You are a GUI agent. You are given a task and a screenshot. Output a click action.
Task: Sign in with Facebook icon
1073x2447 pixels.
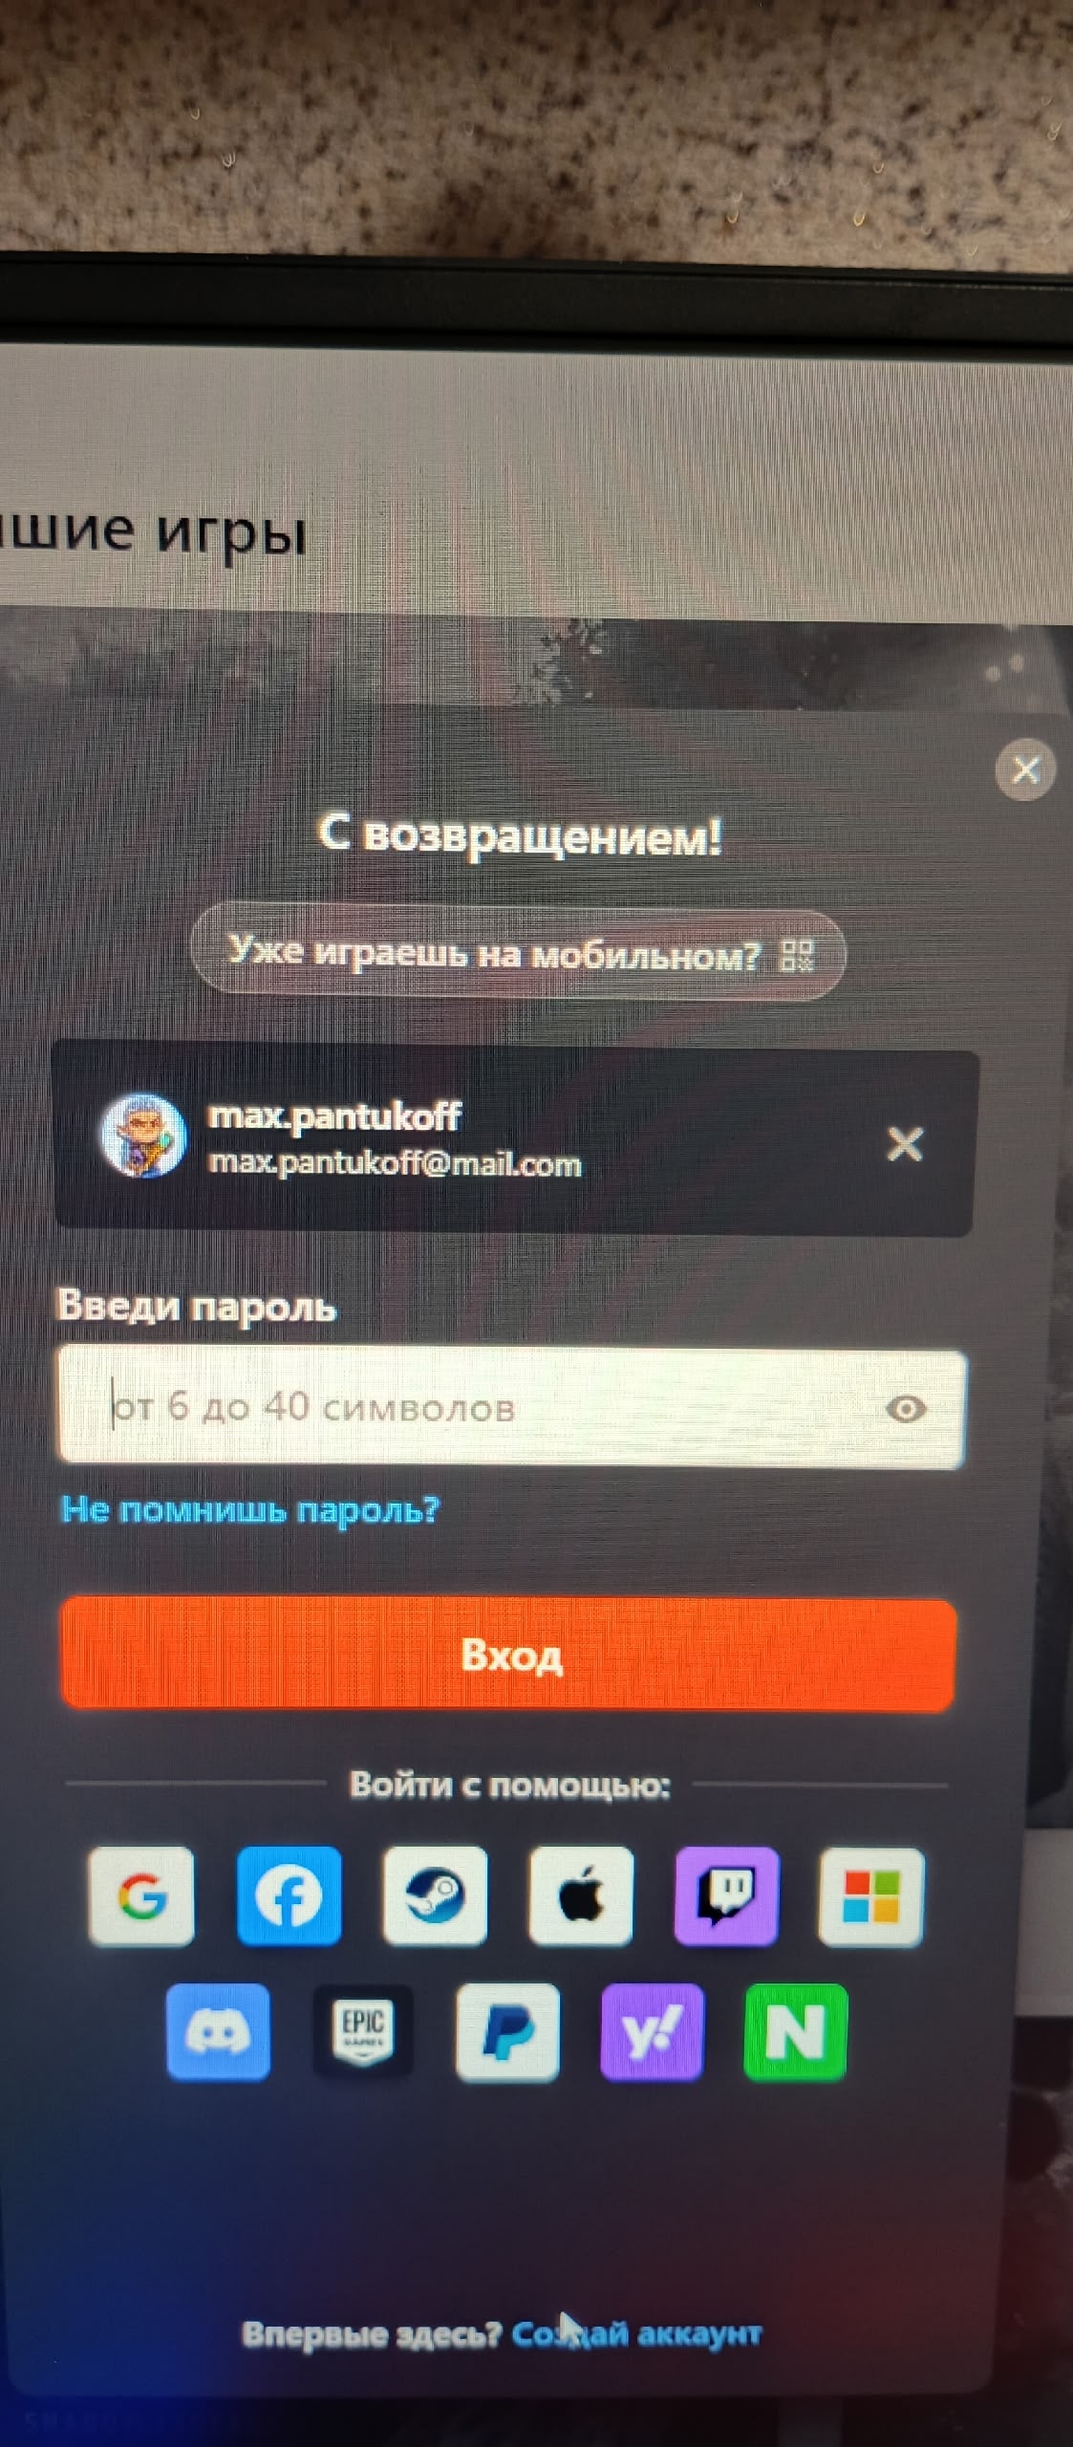(x=289, y=1895)
